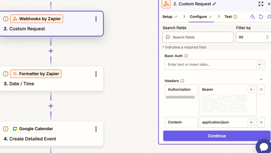This screenshot has width=271, height=153.
Task: Focus the Search fields input
Action: pyautogui.click(x=198, y=37)
